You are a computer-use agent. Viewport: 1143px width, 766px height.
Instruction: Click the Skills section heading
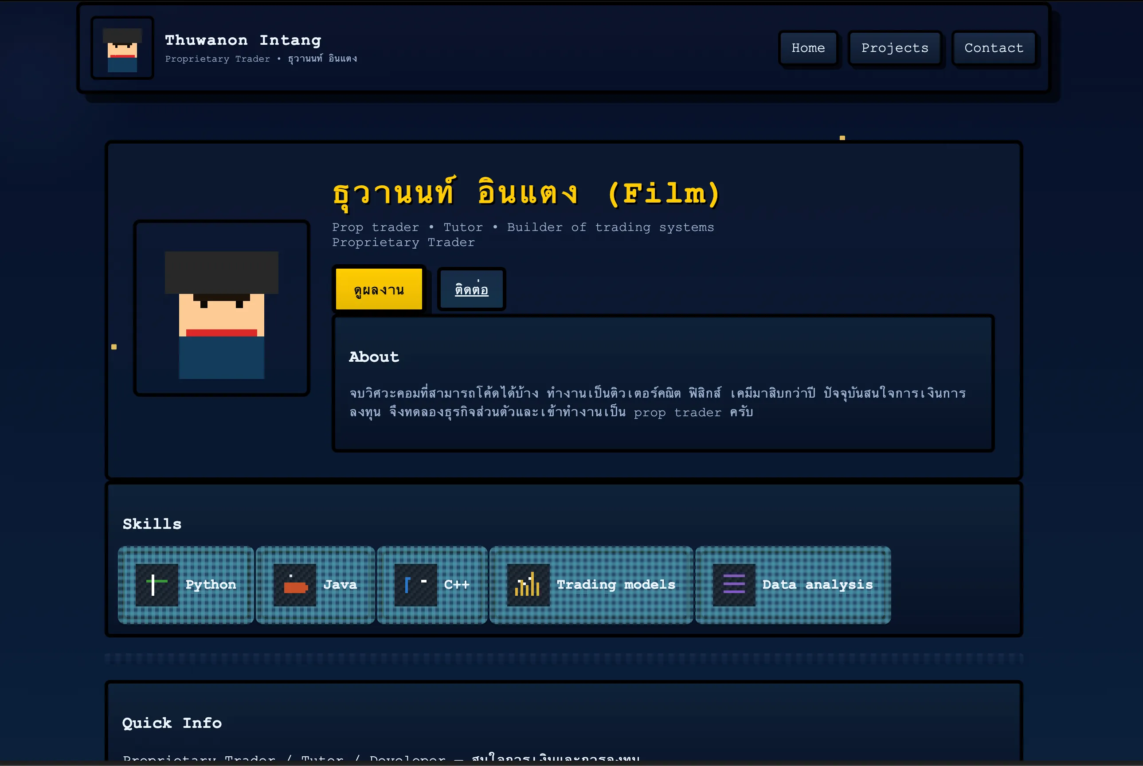(x=152, y=523)
